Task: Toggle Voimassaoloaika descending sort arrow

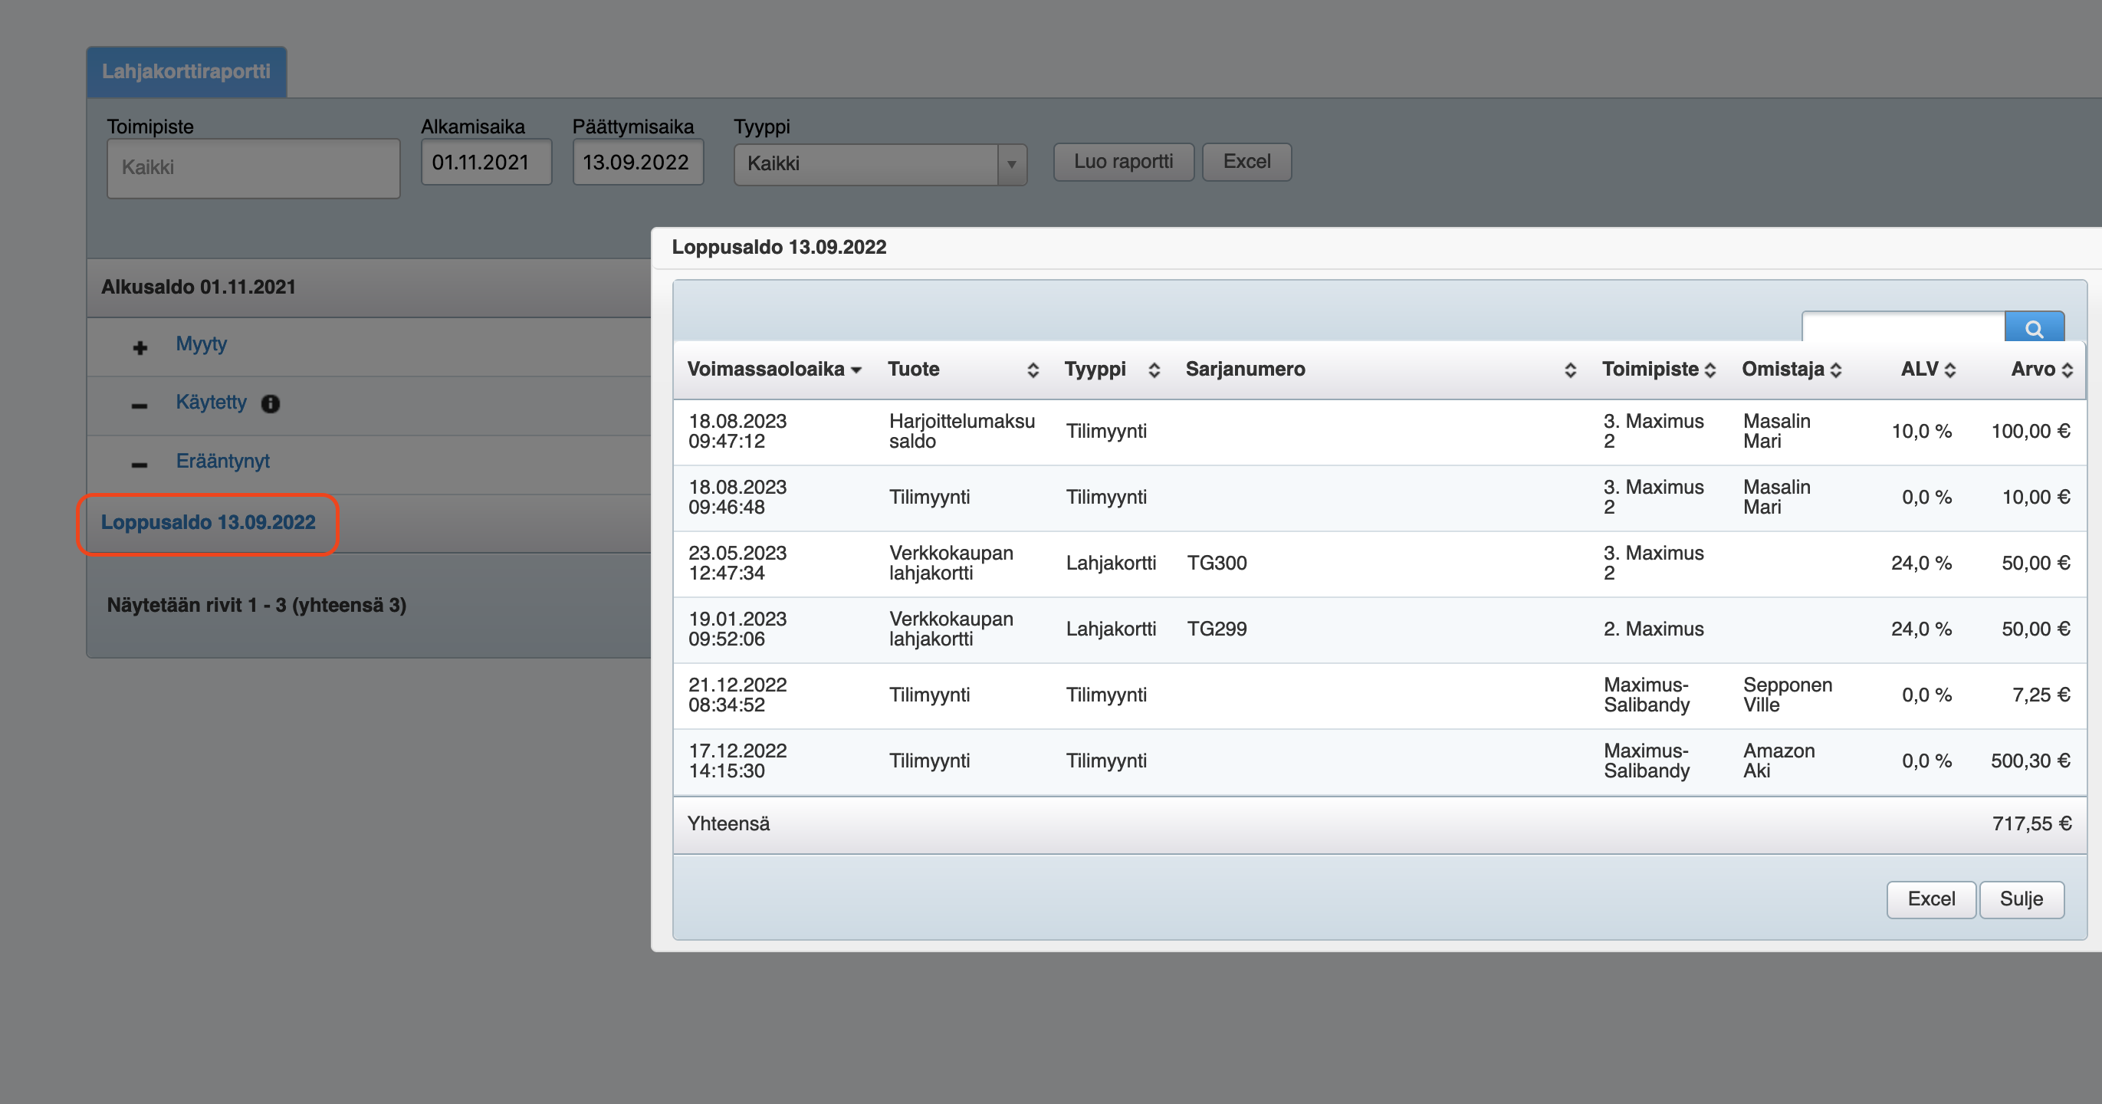Action: tap(856, 370)
